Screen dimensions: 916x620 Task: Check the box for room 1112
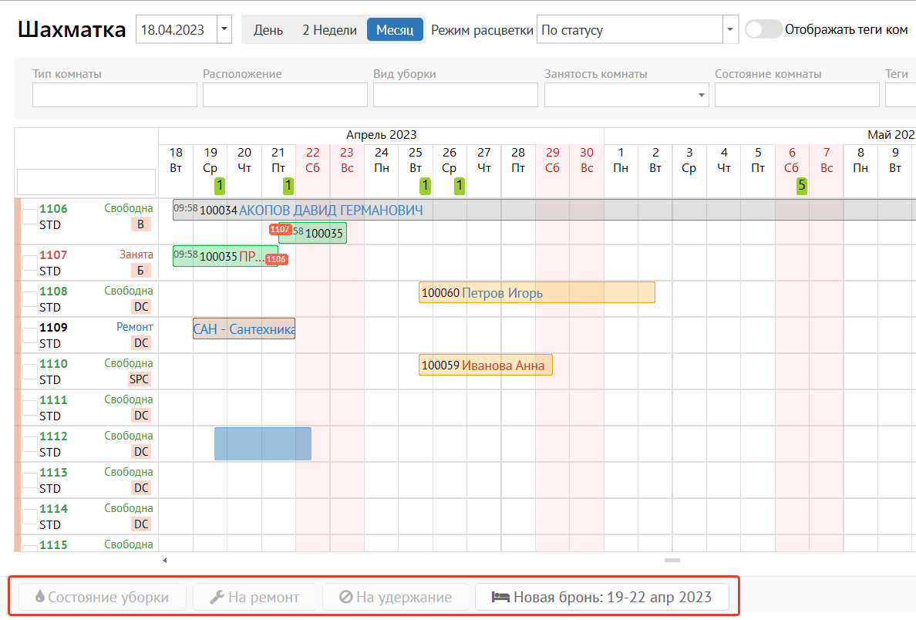[x=30, y=443]
